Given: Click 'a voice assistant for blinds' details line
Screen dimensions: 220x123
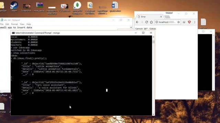Looking at the screenshot, I should [x=50, y=87].
